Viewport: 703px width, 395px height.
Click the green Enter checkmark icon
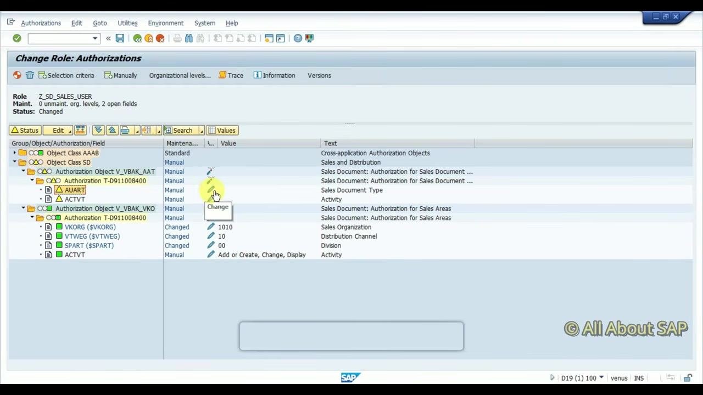(17, 38)
